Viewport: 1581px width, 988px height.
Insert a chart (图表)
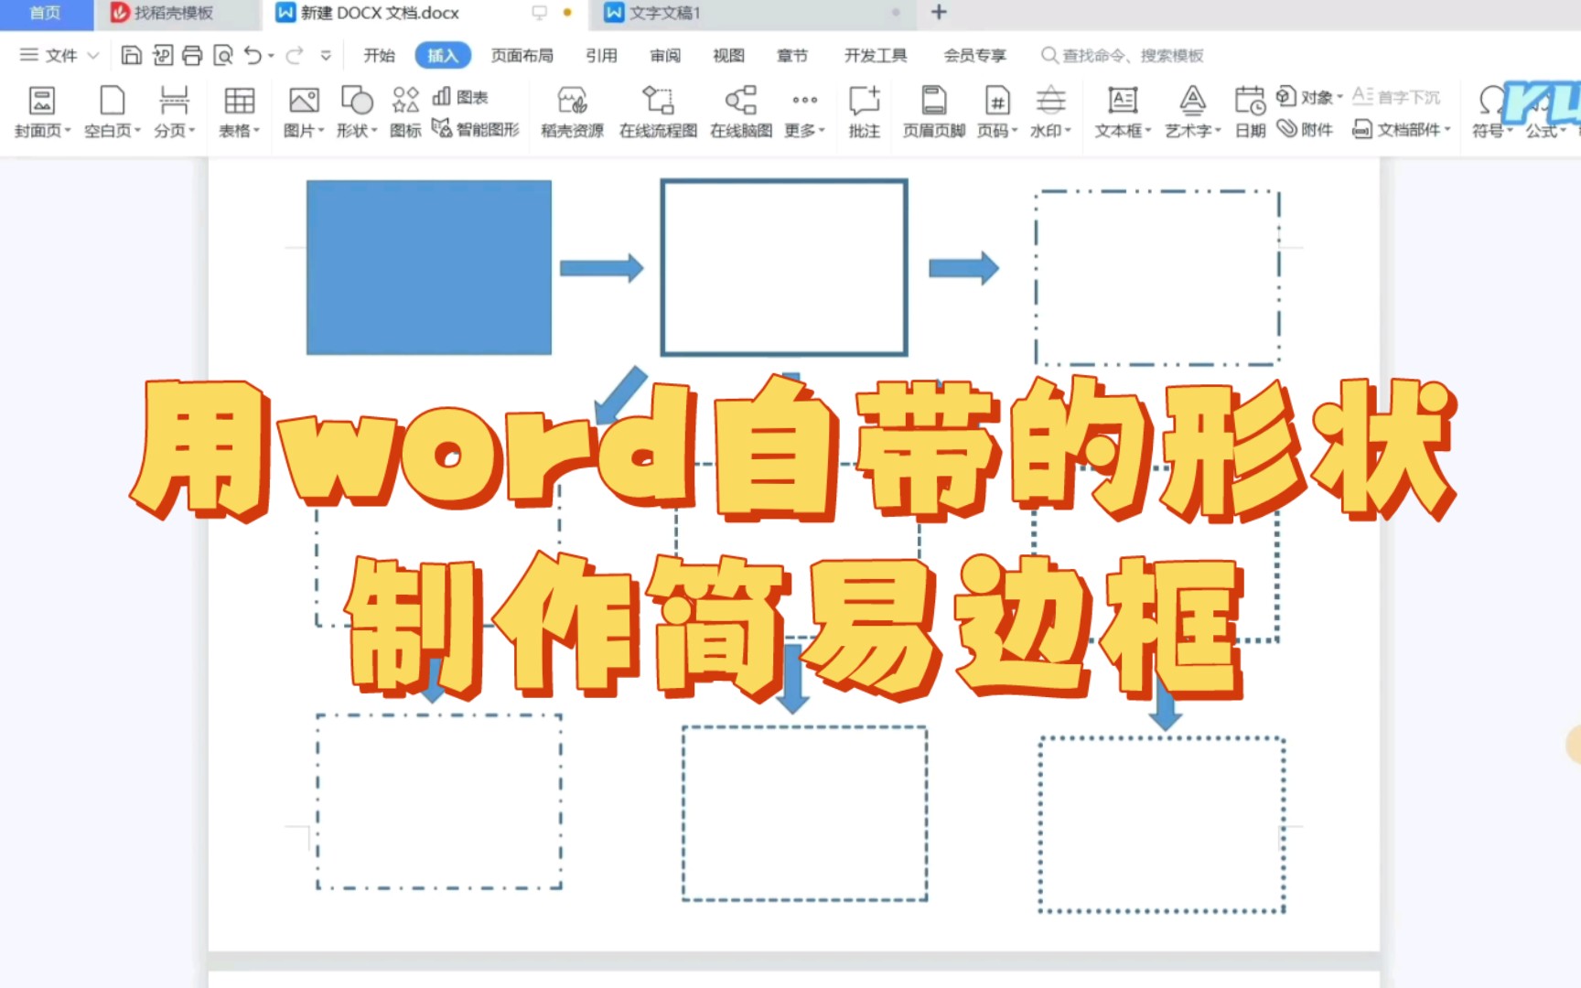point(460,96)
